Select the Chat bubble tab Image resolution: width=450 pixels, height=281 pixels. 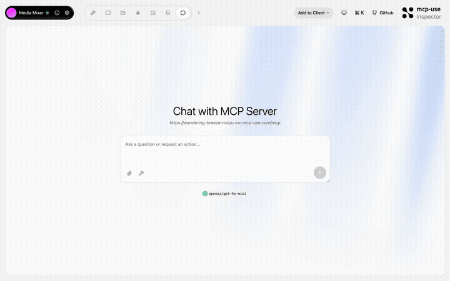pos(183,12)
